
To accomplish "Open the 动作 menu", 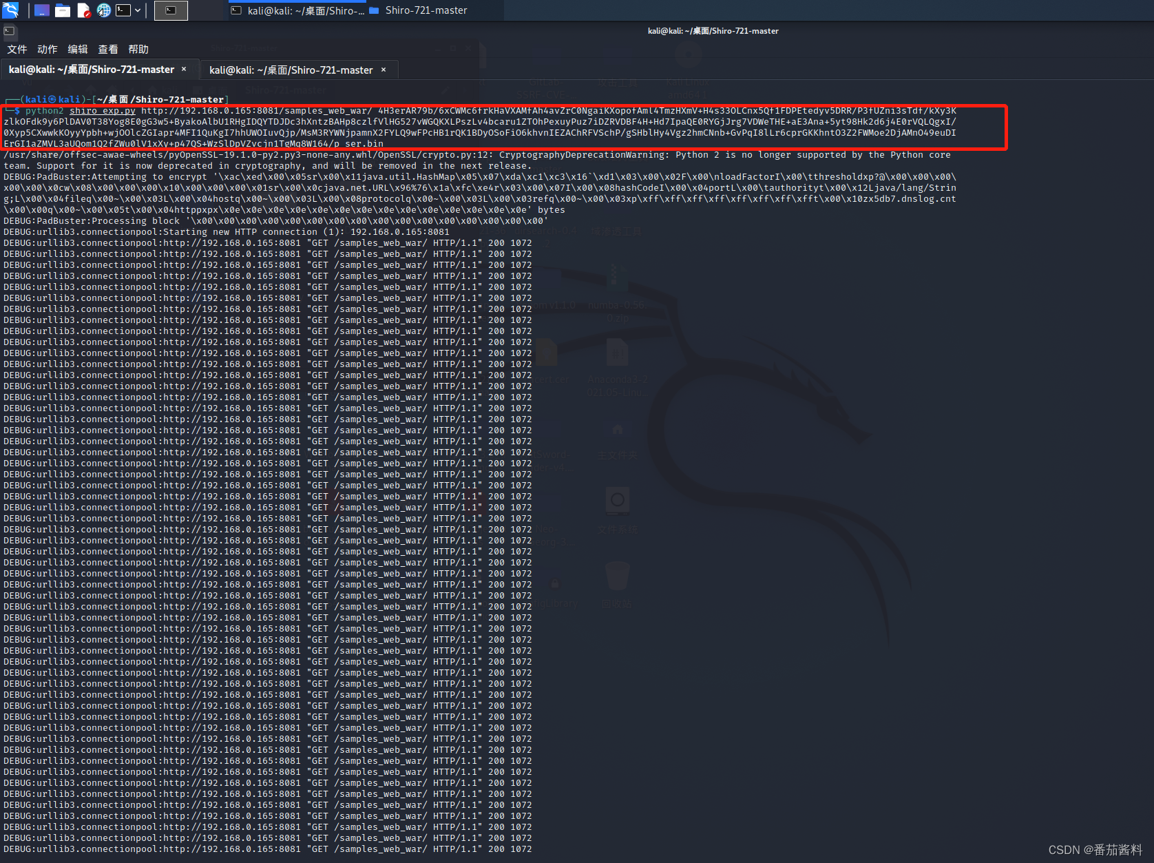I will (48, 50).
